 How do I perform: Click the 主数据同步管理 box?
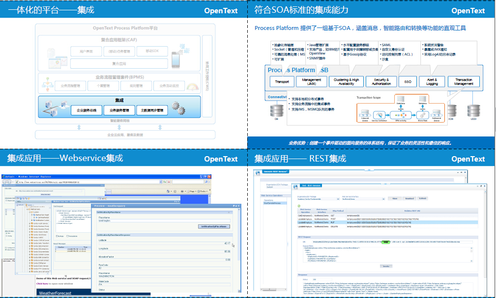[x=152, y=110]
